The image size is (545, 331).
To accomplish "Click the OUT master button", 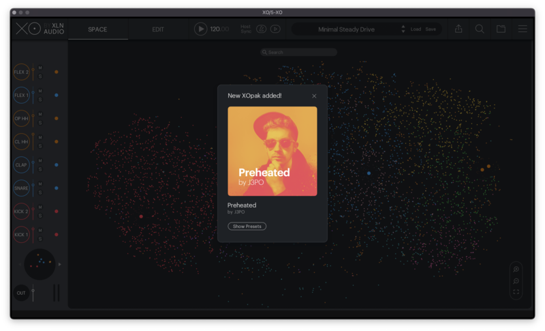I will pos(21,293).
